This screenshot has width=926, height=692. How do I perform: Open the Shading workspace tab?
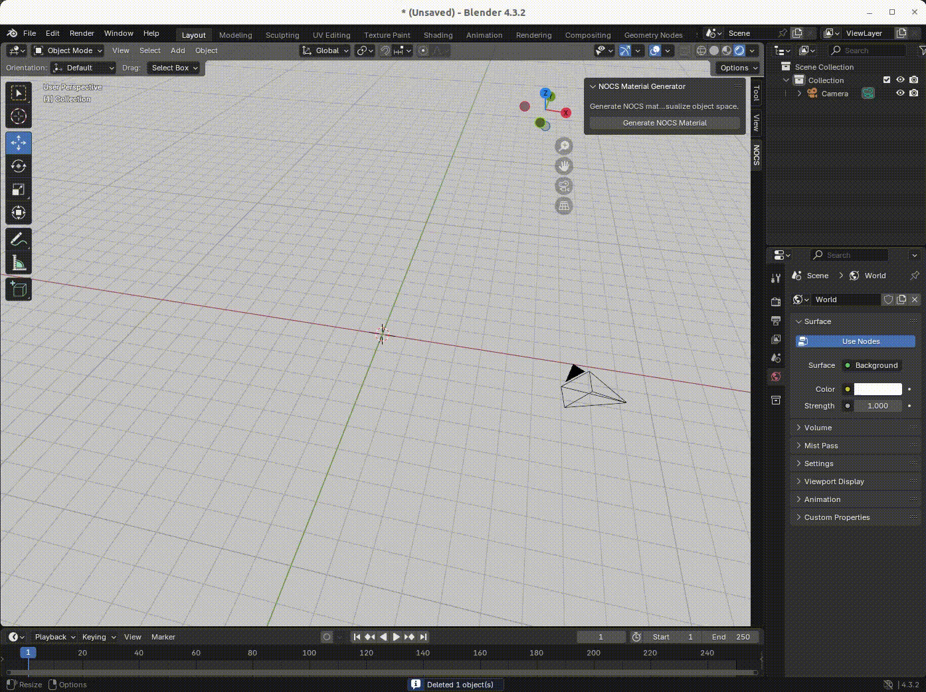coord(438,35)
